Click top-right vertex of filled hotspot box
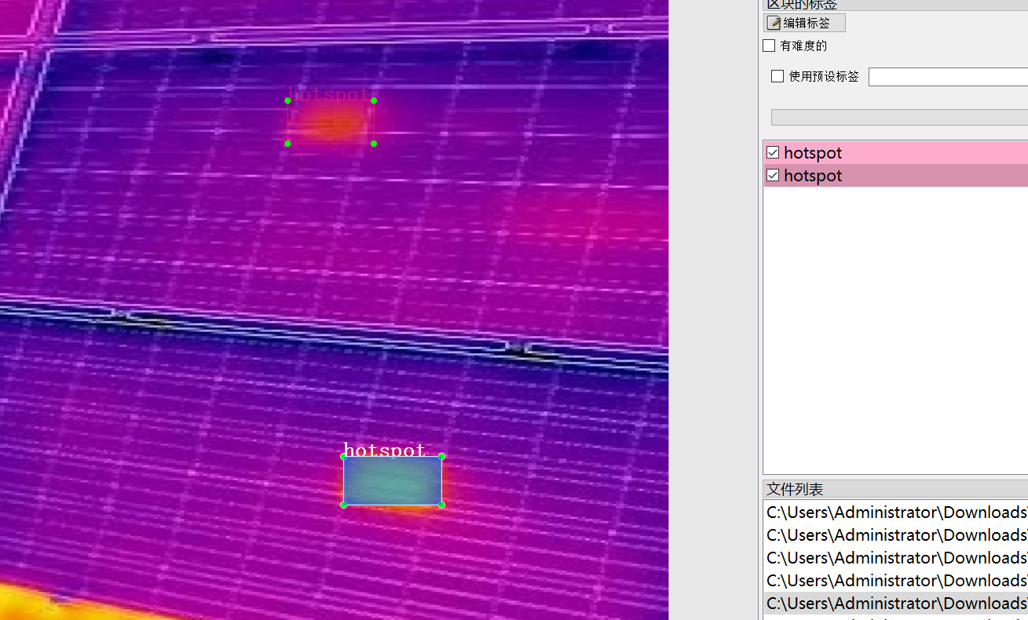The height and width of the screenshot is (620, 1028). pos(441,457)
